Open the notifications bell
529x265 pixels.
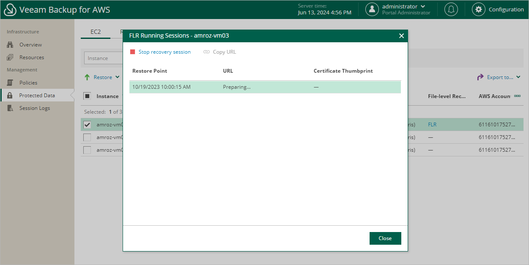click(x=451, y=9)
